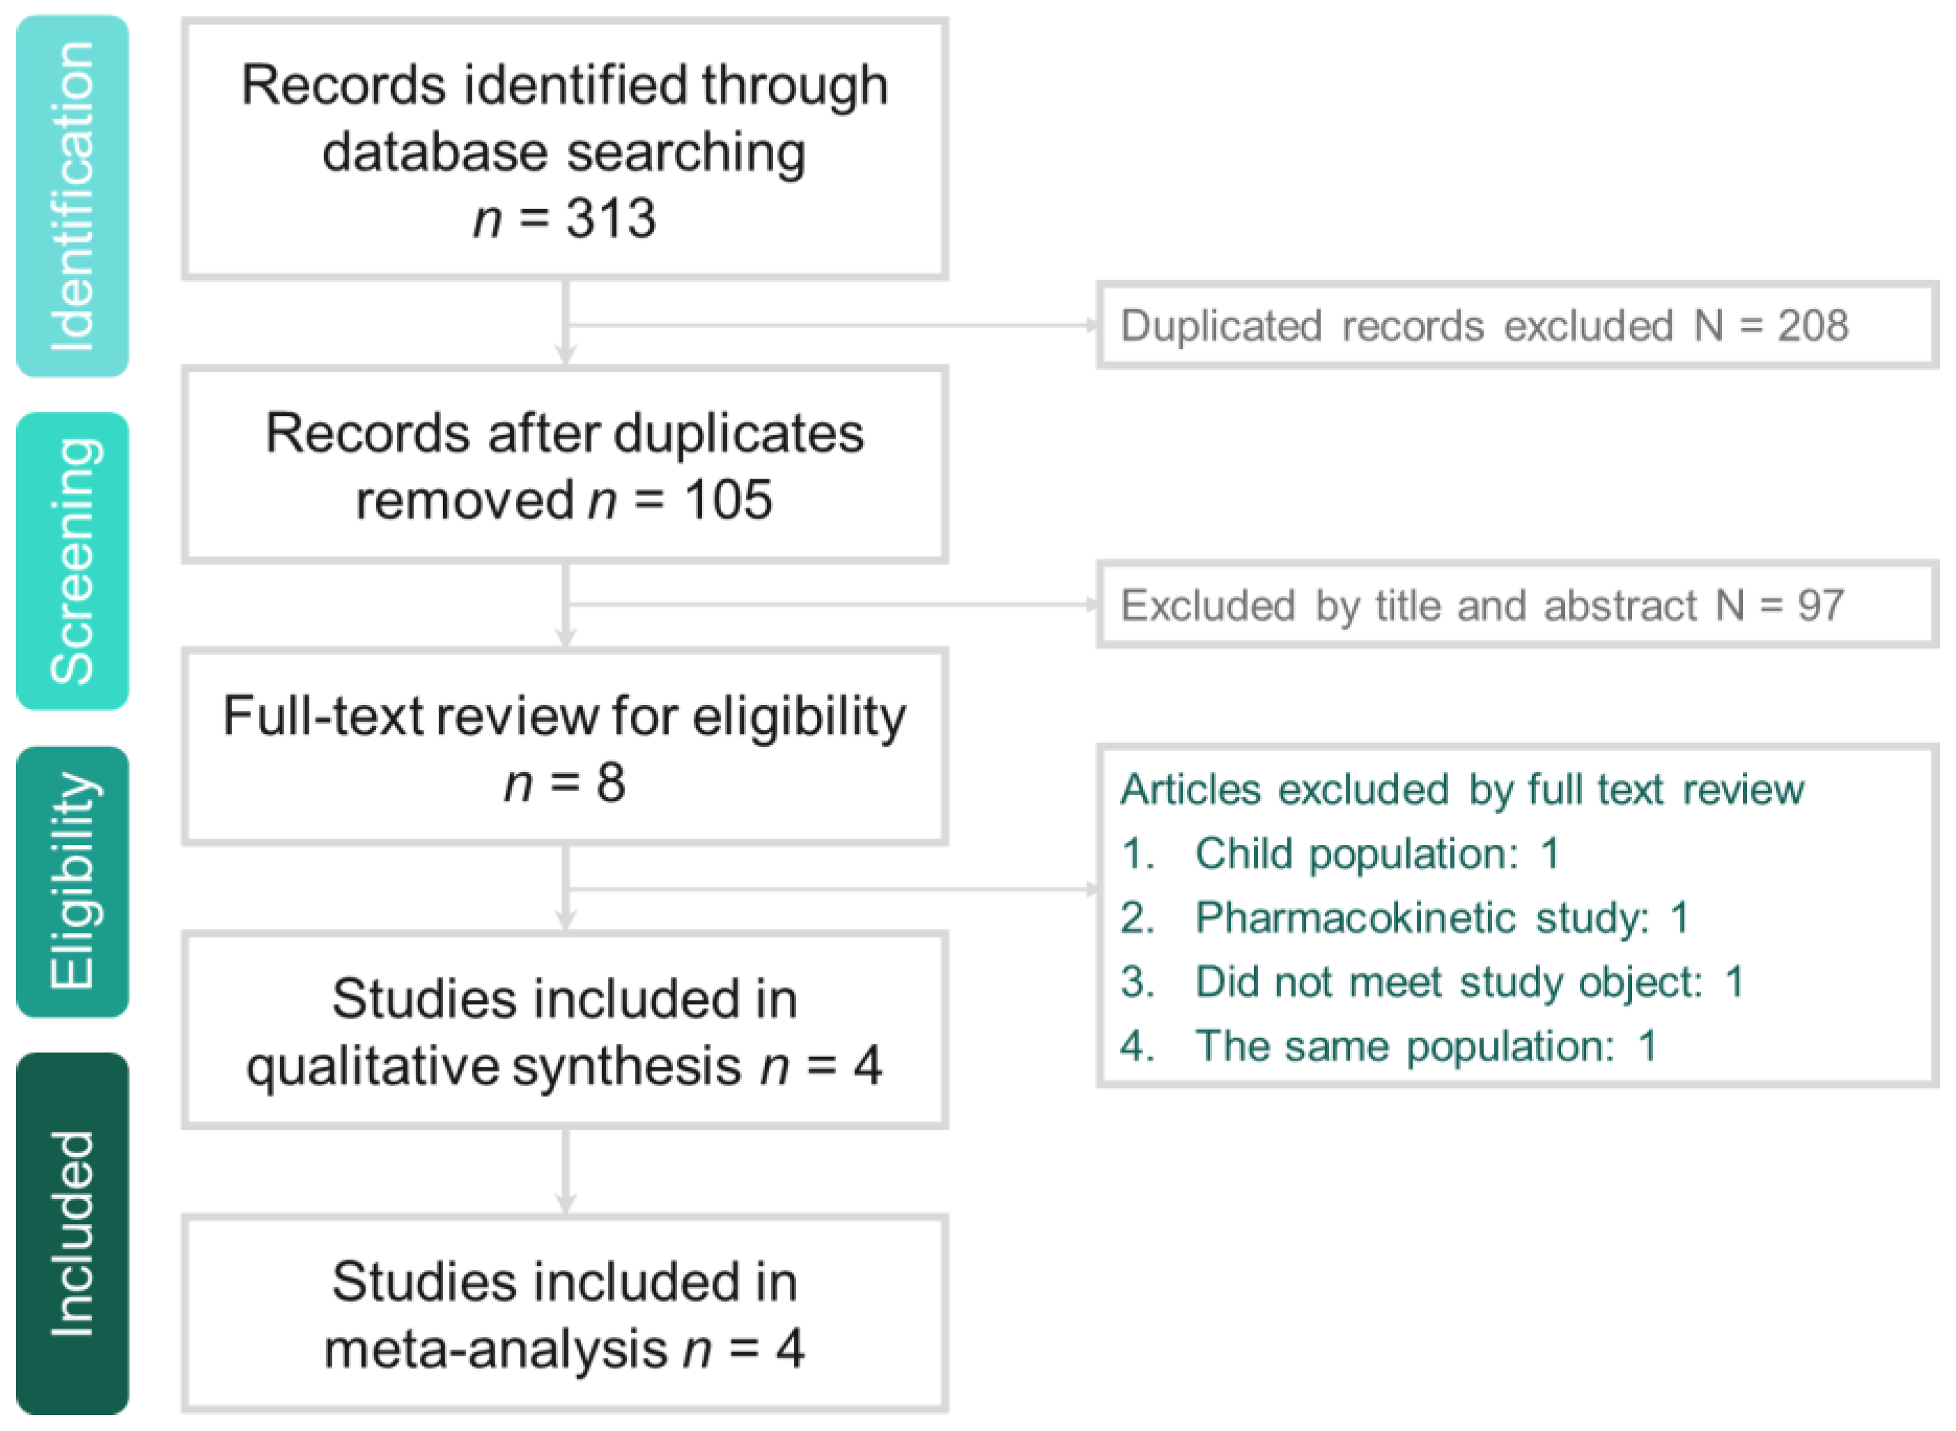Select the Screening stage label

72,562
